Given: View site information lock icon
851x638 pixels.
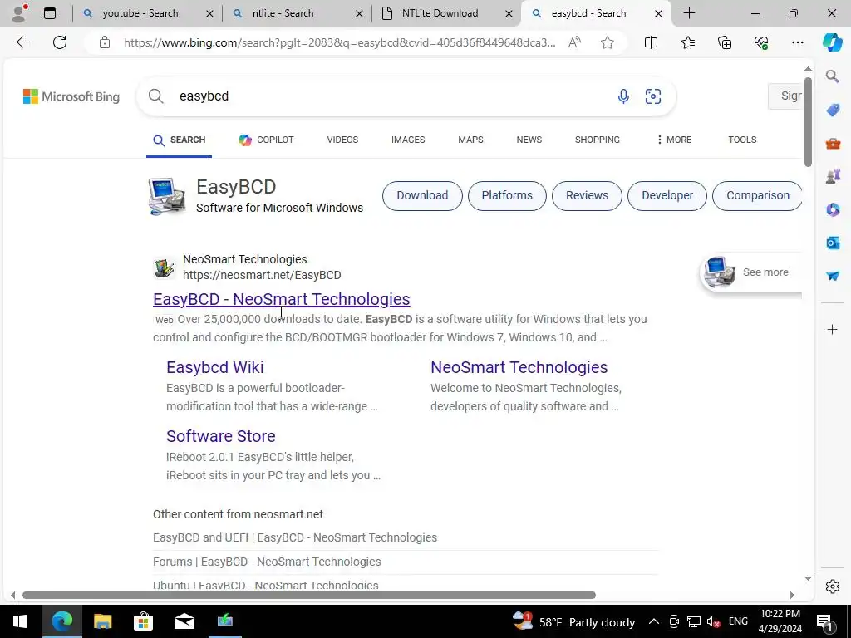Looking at the screenshot, I should (105, 42).
